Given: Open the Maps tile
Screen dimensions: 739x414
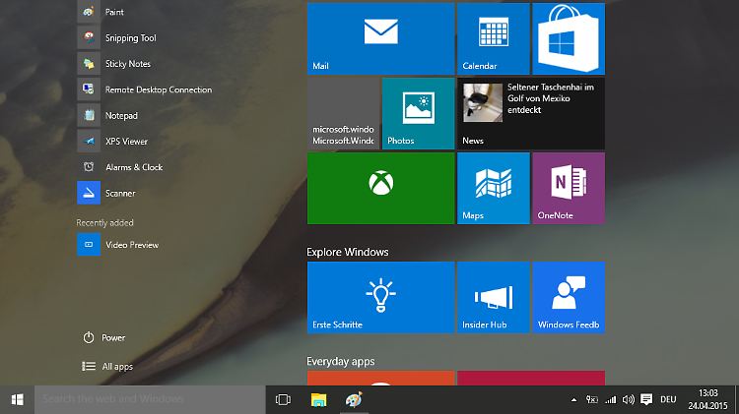Looking at the screenshot, I should tap(493, 188).
